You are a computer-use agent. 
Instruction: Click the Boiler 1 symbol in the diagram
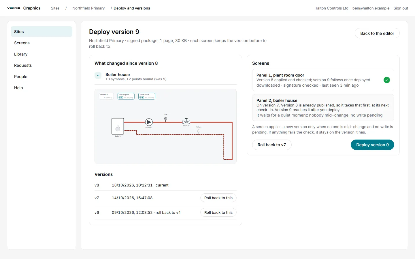[118, 126]
